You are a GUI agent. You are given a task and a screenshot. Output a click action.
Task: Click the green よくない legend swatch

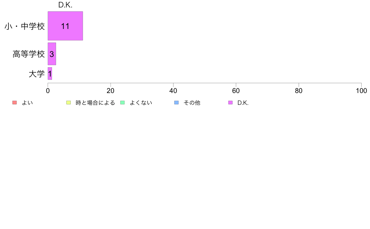122,103
